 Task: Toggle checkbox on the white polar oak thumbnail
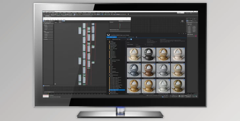(169, 80)
